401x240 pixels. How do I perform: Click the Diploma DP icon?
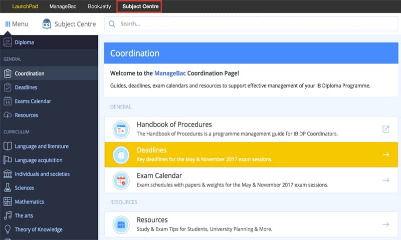8,42
